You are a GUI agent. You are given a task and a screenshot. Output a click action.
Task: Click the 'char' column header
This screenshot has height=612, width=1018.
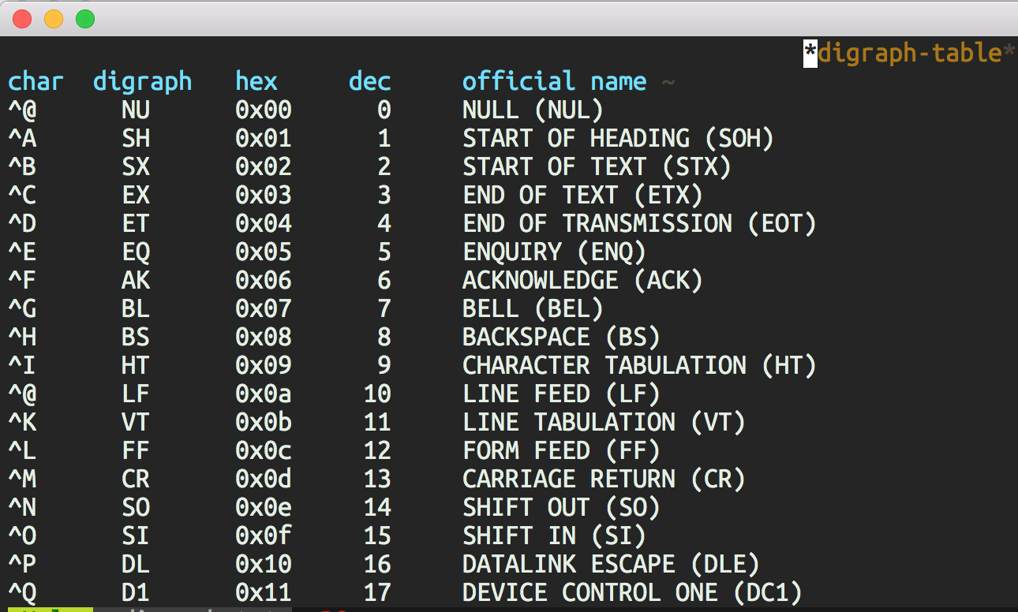click(x=36, y=81)
